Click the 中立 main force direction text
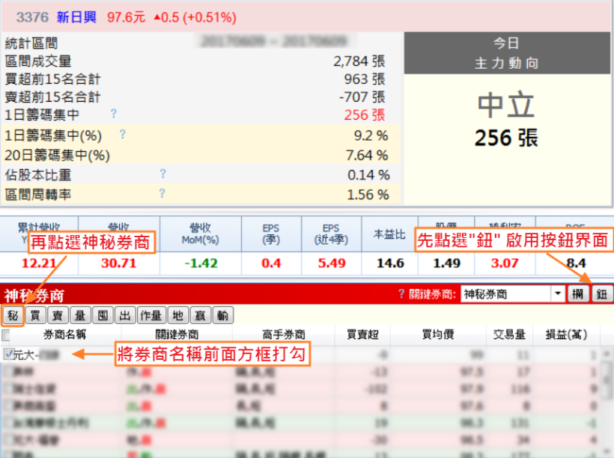The width and height of the screenshot is (614, 458). click(x=506, y=105)
